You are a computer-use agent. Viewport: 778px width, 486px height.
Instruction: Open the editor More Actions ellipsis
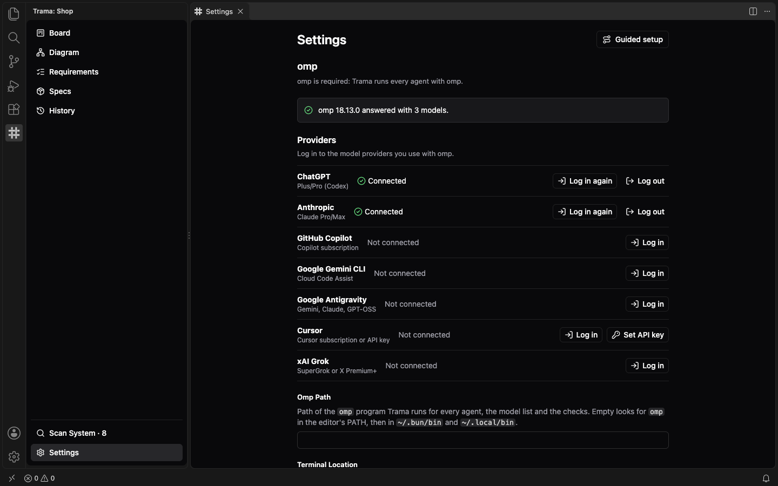point(767,11)
